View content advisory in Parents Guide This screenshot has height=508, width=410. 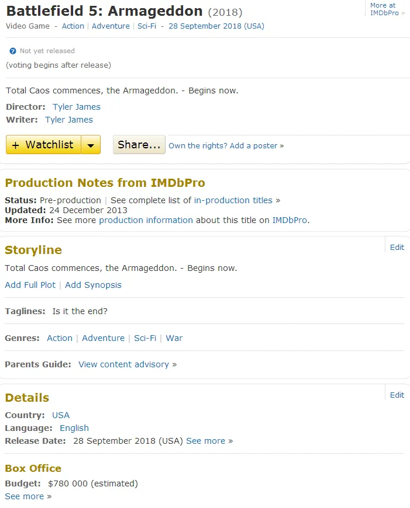pos(123,364)
